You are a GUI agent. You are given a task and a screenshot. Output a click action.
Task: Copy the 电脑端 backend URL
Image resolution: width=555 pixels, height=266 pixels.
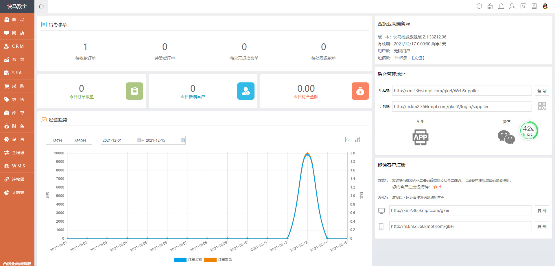point(541,91)
